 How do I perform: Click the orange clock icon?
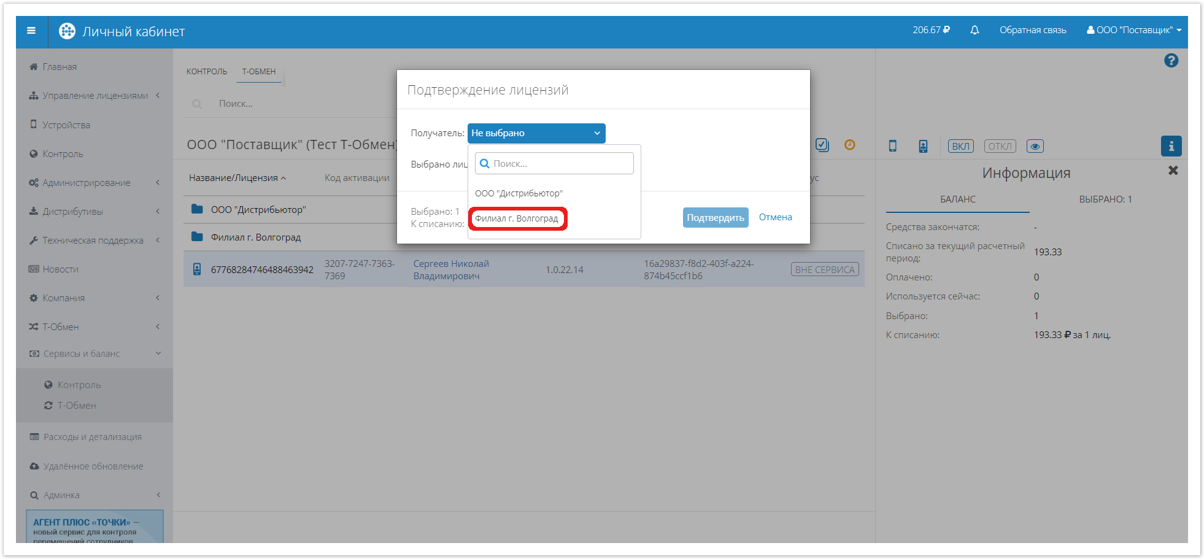(849, 145)
